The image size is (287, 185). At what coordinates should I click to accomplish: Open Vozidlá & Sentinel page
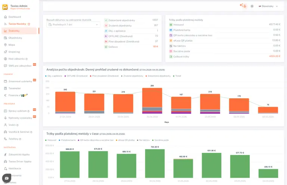[x=19, y=132]
